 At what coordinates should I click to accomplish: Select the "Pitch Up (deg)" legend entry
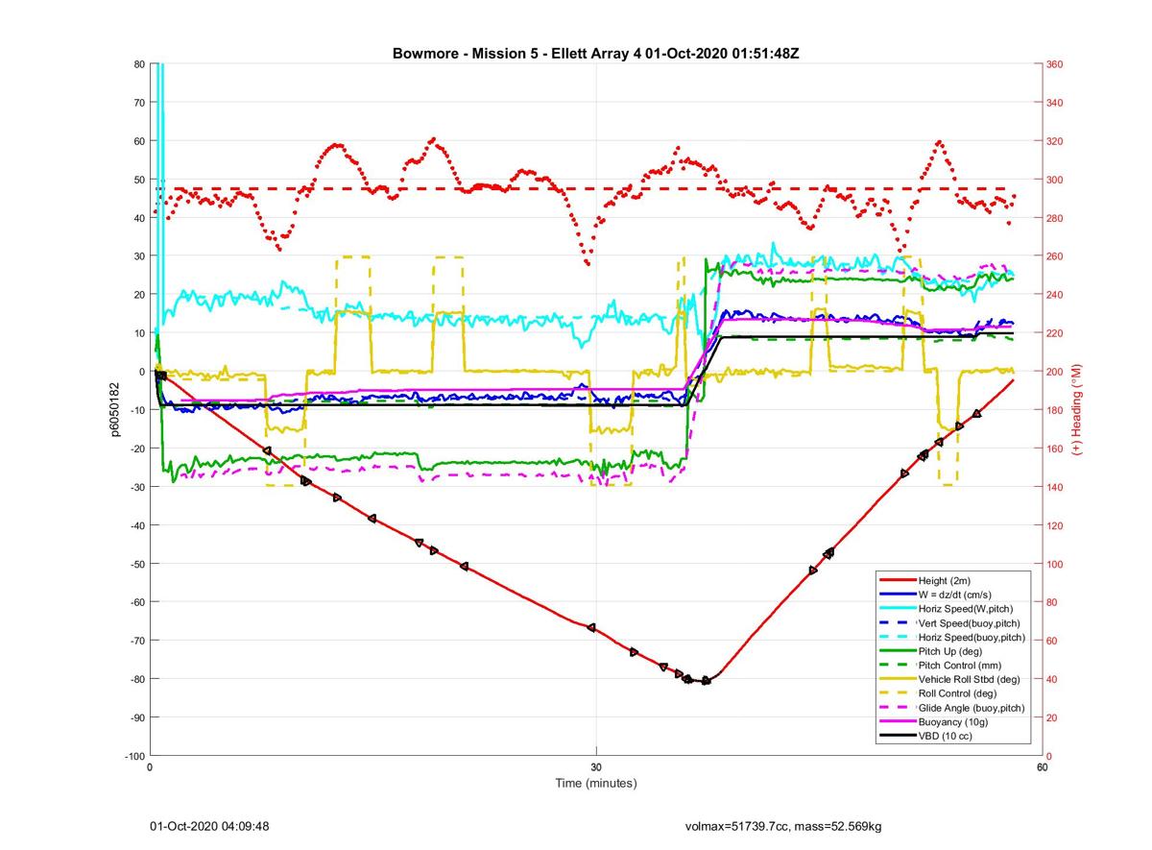pyautogui.click(x=951, y=651)
